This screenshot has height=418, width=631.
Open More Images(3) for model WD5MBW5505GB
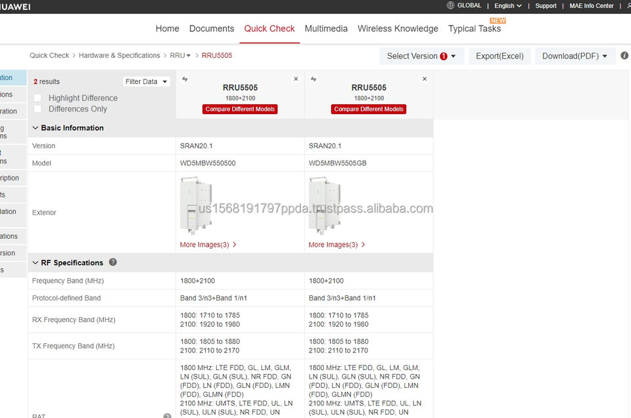[x=338, y=245]
